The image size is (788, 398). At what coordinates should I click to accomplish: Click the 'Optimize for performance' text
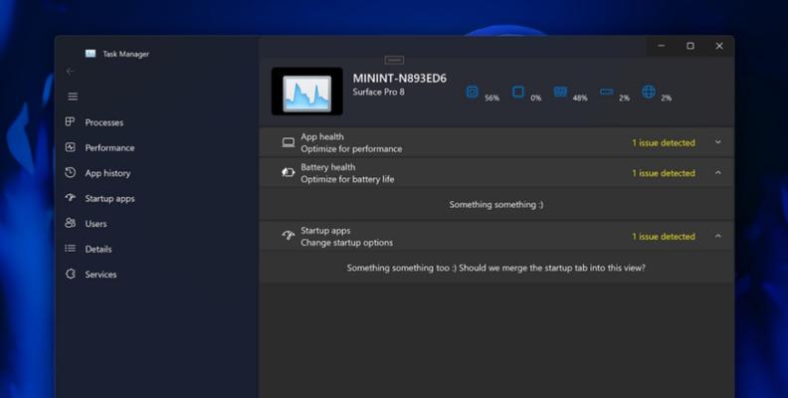pyautogui.click(x=351, y=148)
